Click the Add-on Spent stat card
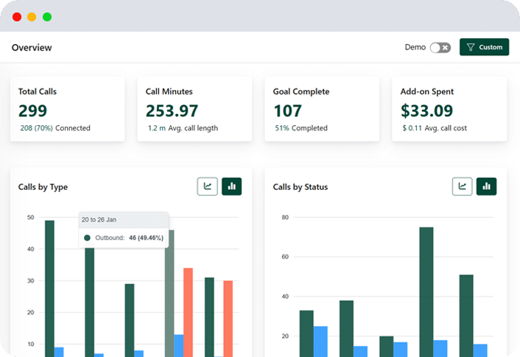This screenshot has width=520, height=357. pos(449,109)
